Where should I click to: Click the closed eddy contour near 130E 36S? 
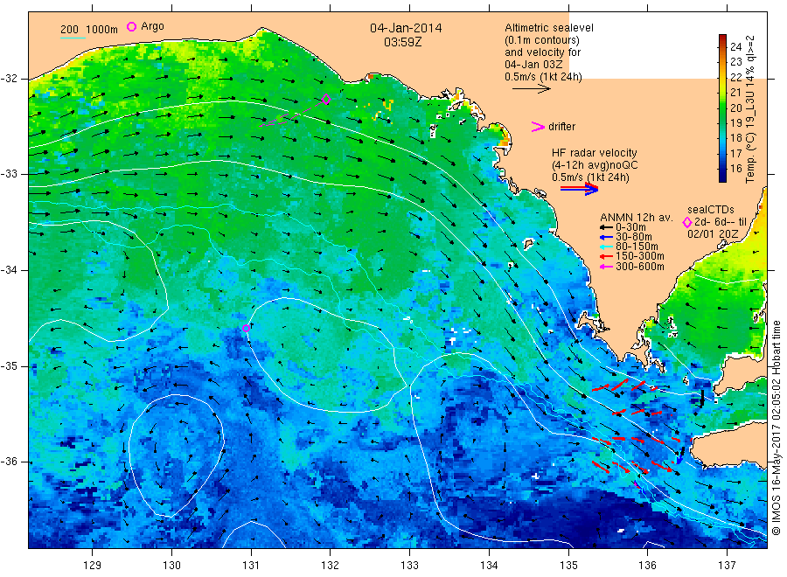click(x=176, y=455)
